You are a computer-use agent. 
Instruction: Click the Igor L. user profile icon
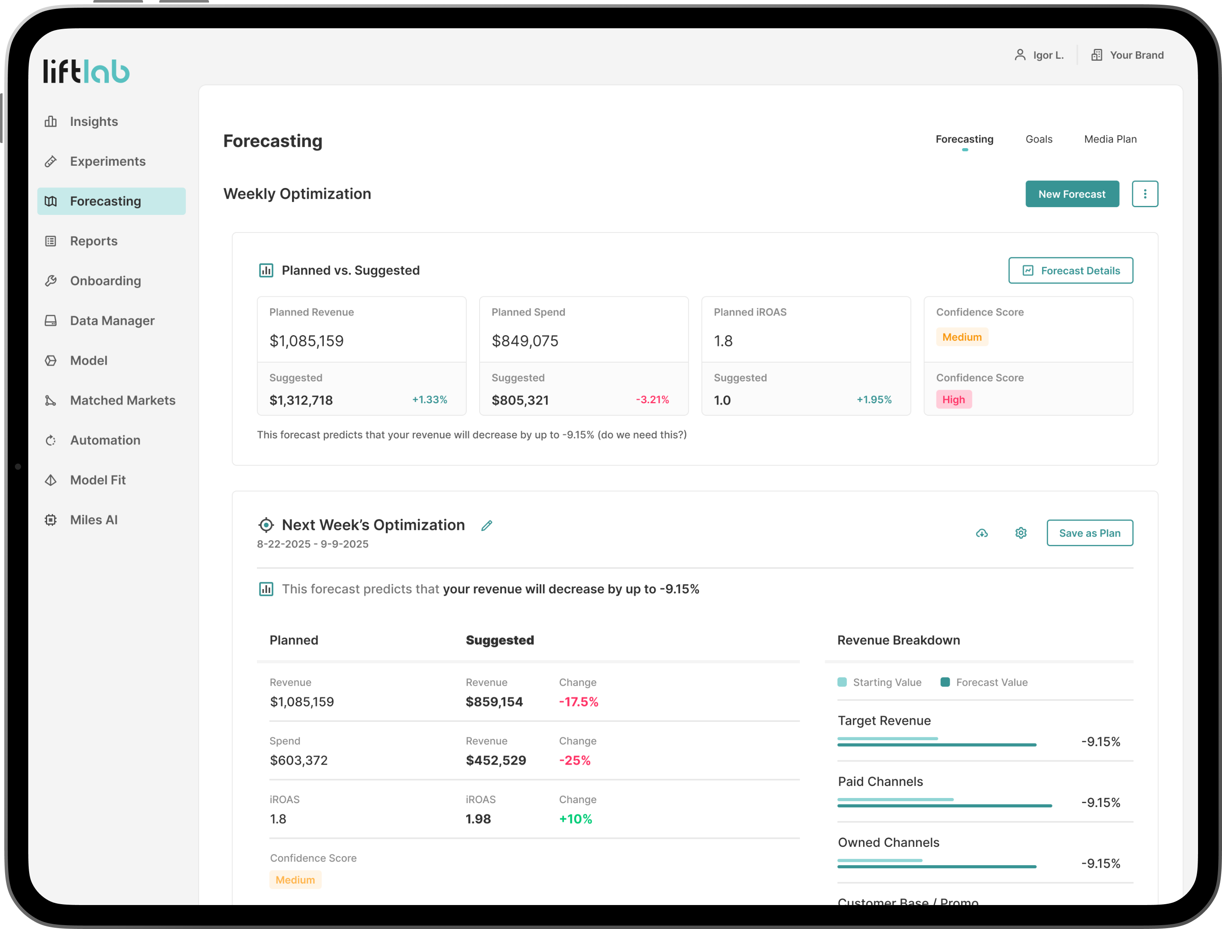1019,55
